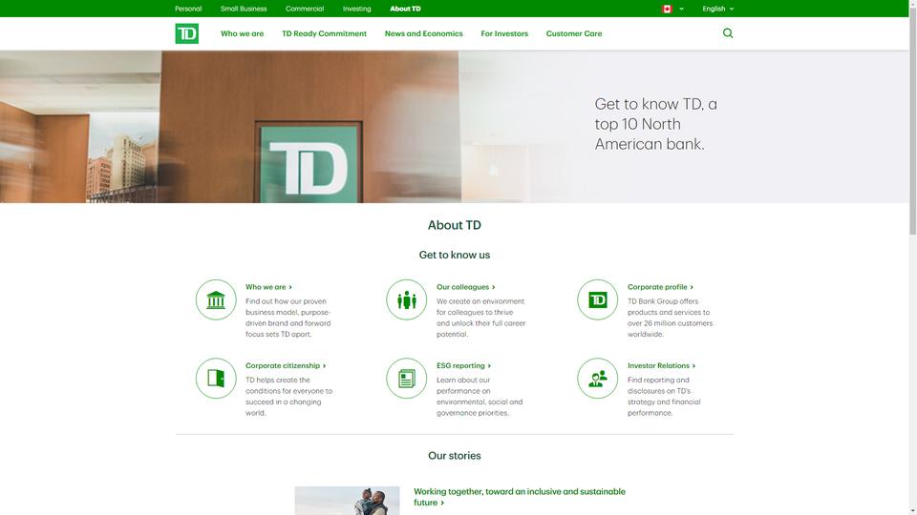This screenshot has width=917, height=515.
Task: Select the About TD top tab
Action: tap(405, 9)
